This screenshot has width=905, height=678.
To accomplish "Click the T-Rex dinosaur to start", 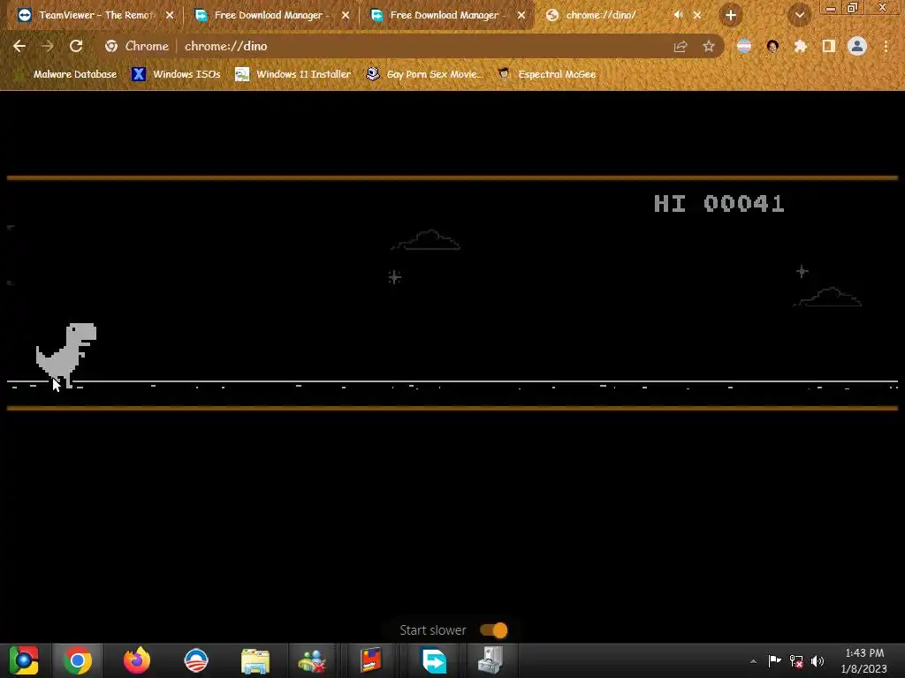I will 66,354.
